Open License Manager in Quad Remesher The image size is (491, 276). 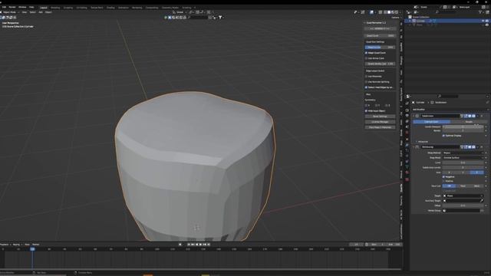point(380,122)
